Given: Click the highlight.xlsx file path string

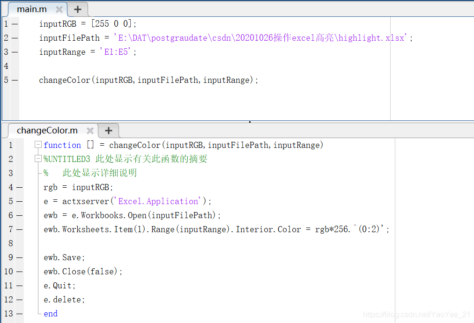Looking at the screenshot, I should 260,38.
